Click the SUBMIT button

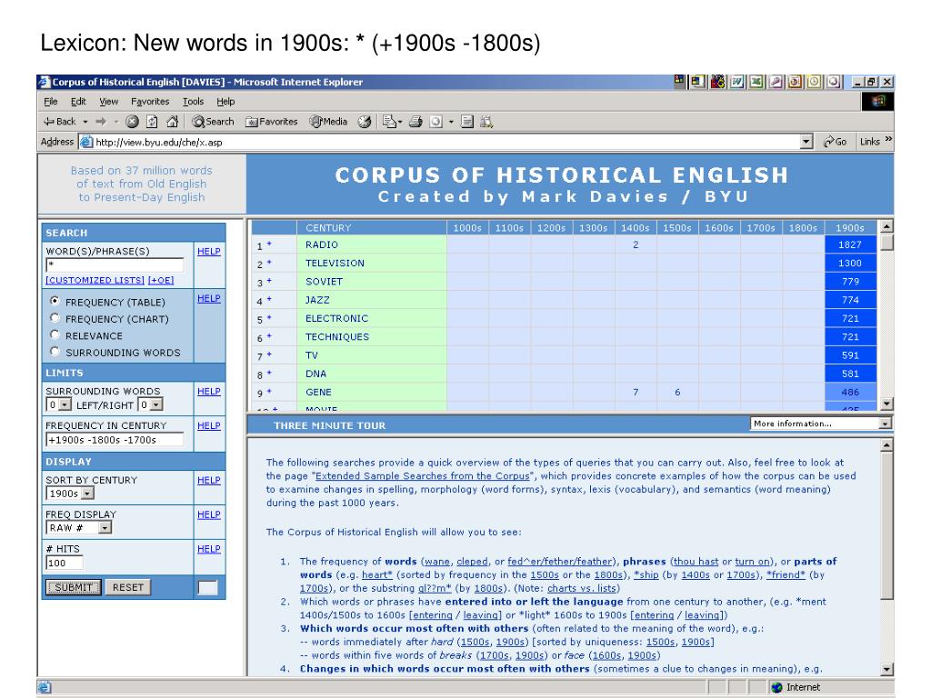pos(74,587)
